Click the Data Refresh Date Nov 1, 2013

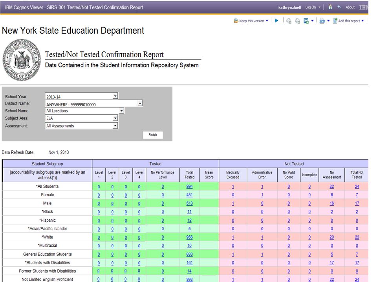coord(59,152)
